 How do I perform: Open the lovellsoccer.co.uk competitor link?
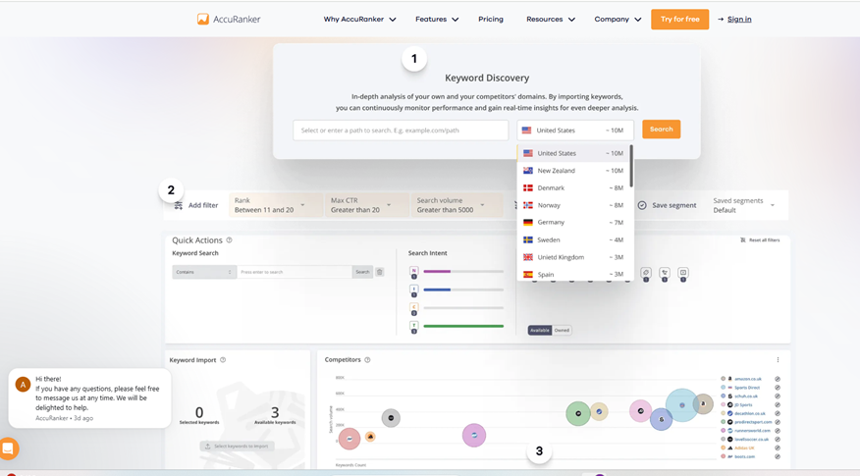click(x=749, y=440)
